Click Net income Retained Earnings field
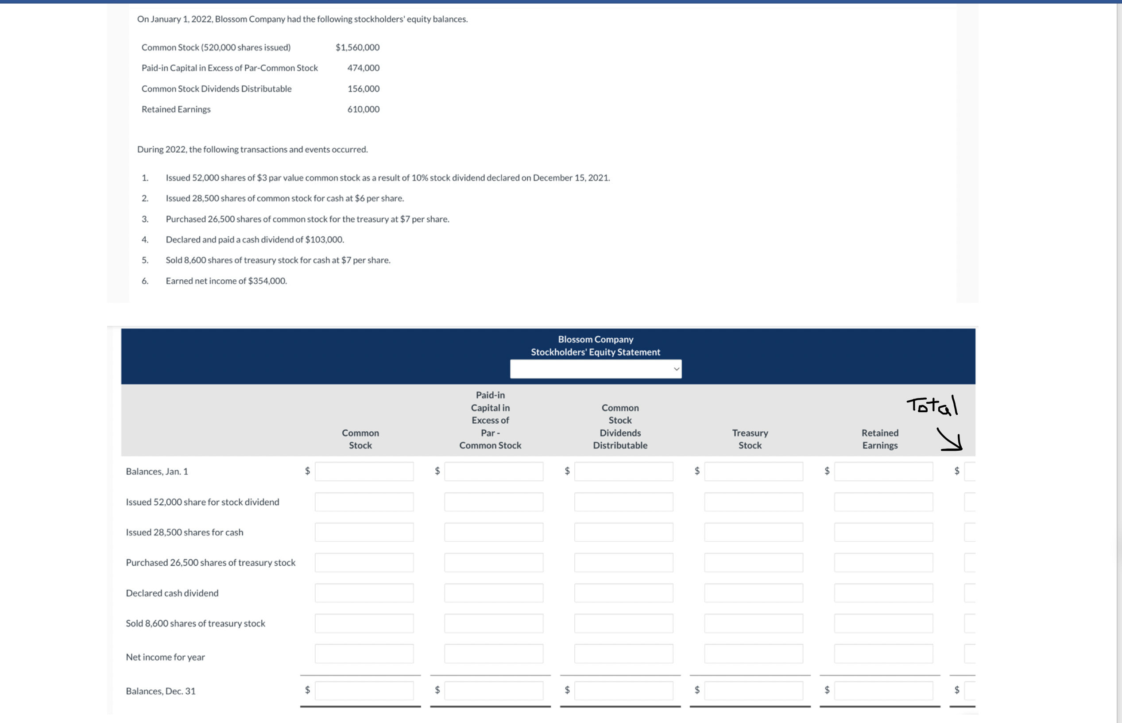1122x723 pixels. (883, 653)
